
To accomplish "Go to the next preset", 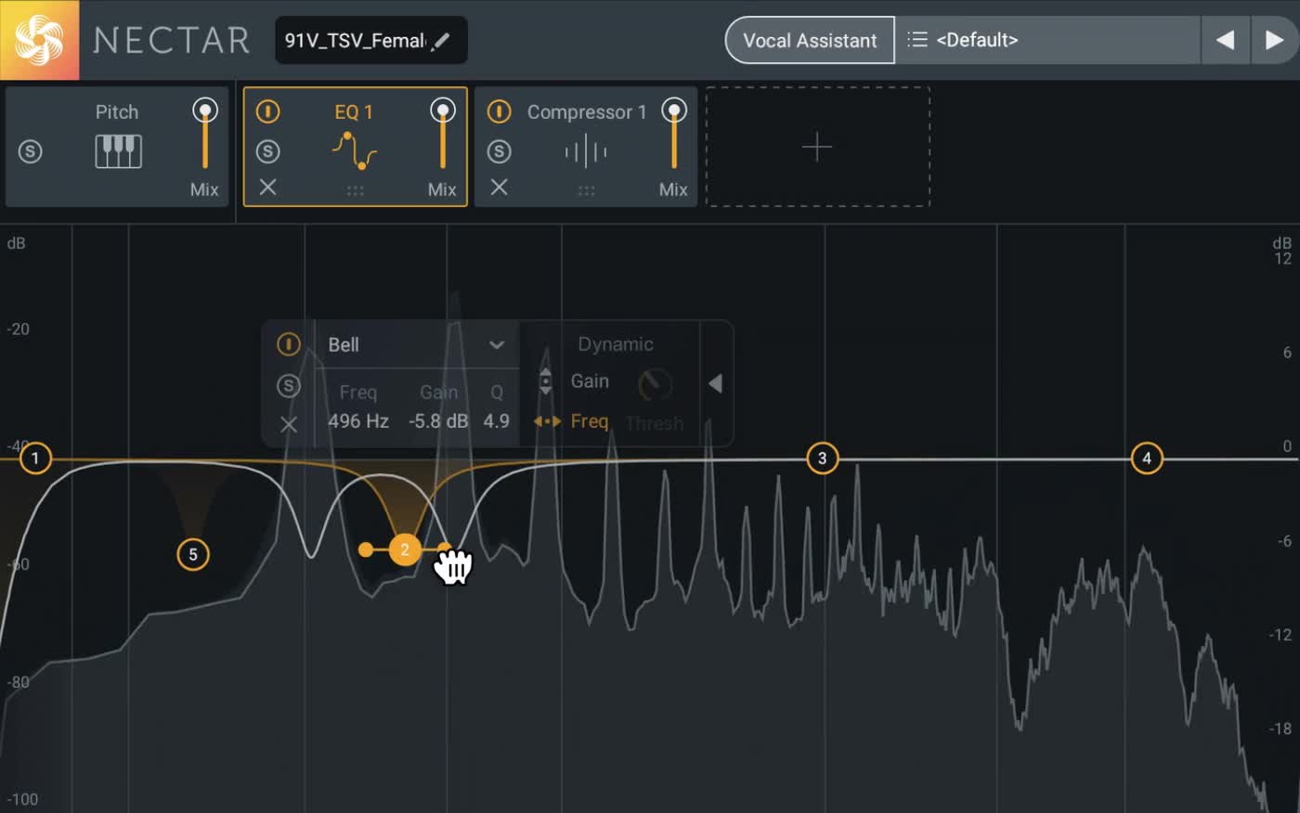I will pyautogui.click(x=1274, y=40).
